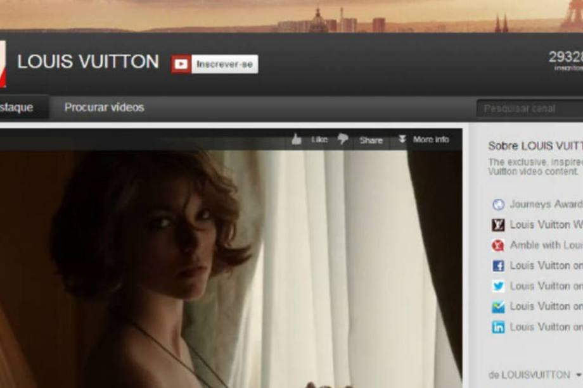This screenshot has height=388, width=583.
Task: Click the Louis Vuitton channel avatar
Action: click(x=3, y=64)
